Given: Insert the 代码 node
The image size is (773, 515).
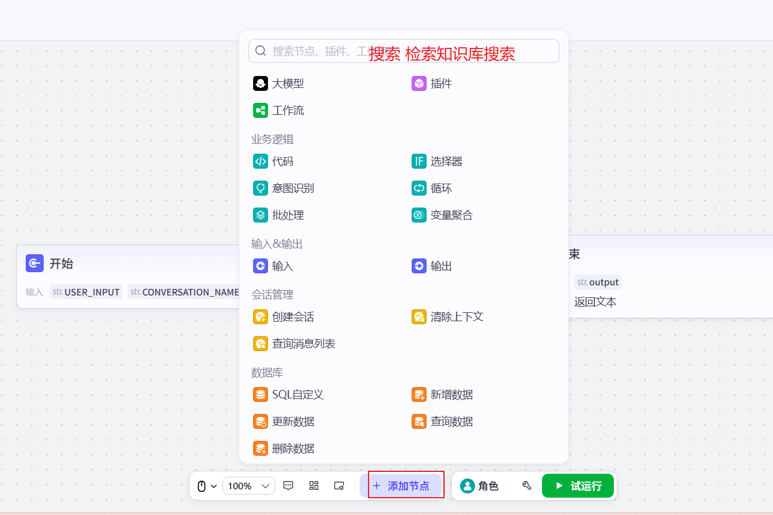Looking at the screenshot, I should pyautogui.click(x=273, y=161).
